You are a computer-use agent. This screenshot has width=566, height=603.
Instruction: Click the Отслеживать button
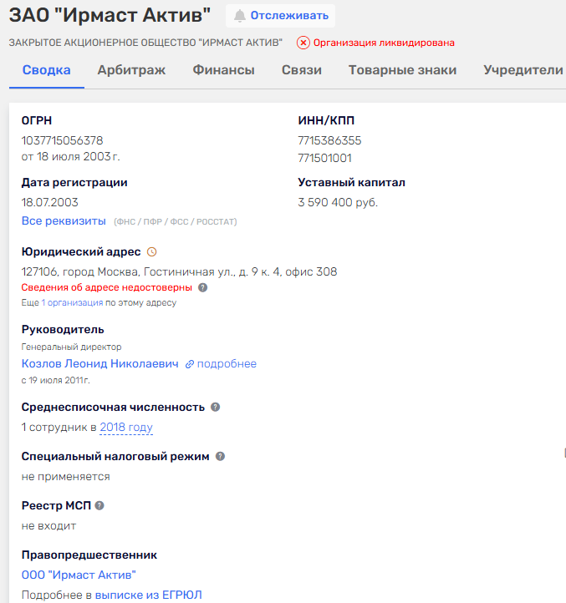tap(280, 16)
